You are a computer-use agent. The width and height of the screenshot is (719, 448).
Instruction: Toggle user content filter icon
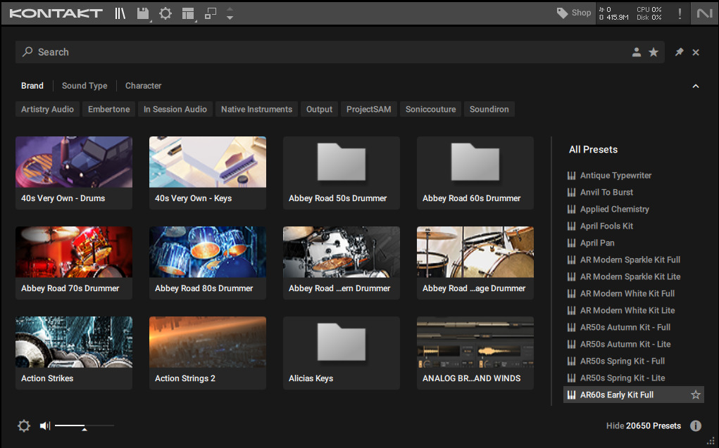pyautogui.click(x=637, y=52)
